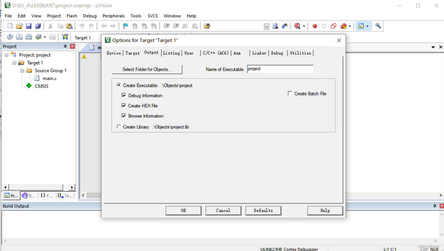This screenshot has height=251, width=444.
Task: Click the Build target icon
Action: 19,37
